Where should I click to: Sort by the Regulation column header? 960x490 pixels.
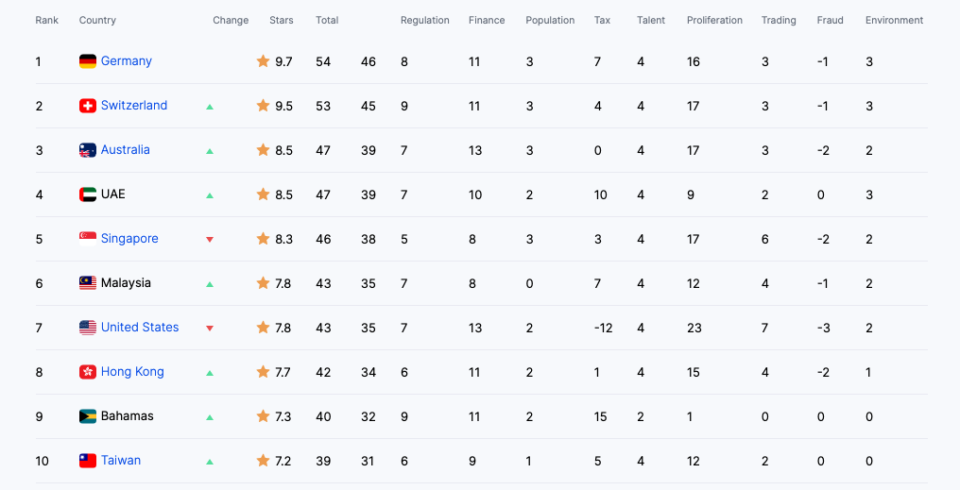click(x=425, y=20)
